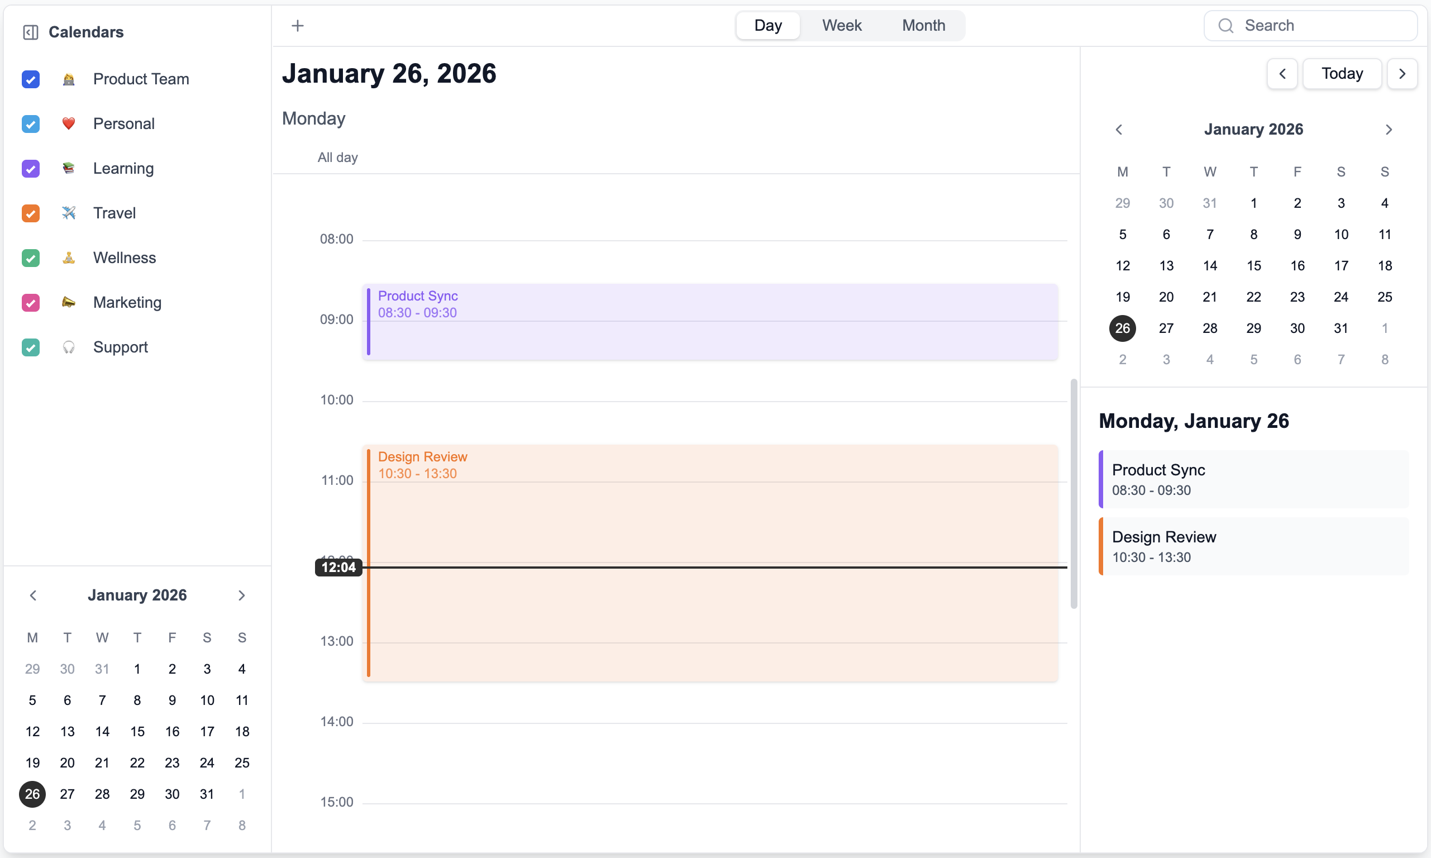
Task: Click the Today button
Action: pyautogui.click(x=1342, y=73)
